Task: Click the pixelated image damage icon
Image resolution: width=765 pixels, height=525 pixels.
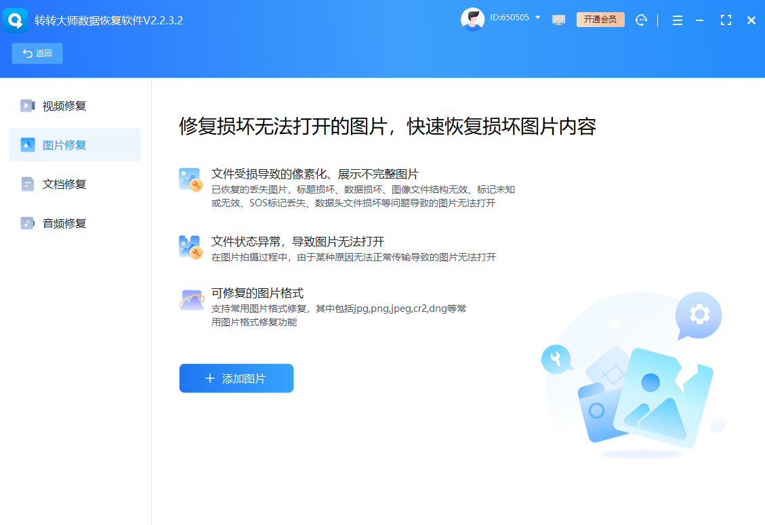Action: pos(190,180)
